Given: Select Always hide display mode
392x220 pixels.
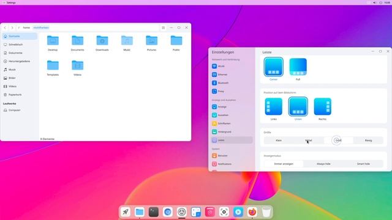Looking at the screenshot, I should tap(323, 164).
